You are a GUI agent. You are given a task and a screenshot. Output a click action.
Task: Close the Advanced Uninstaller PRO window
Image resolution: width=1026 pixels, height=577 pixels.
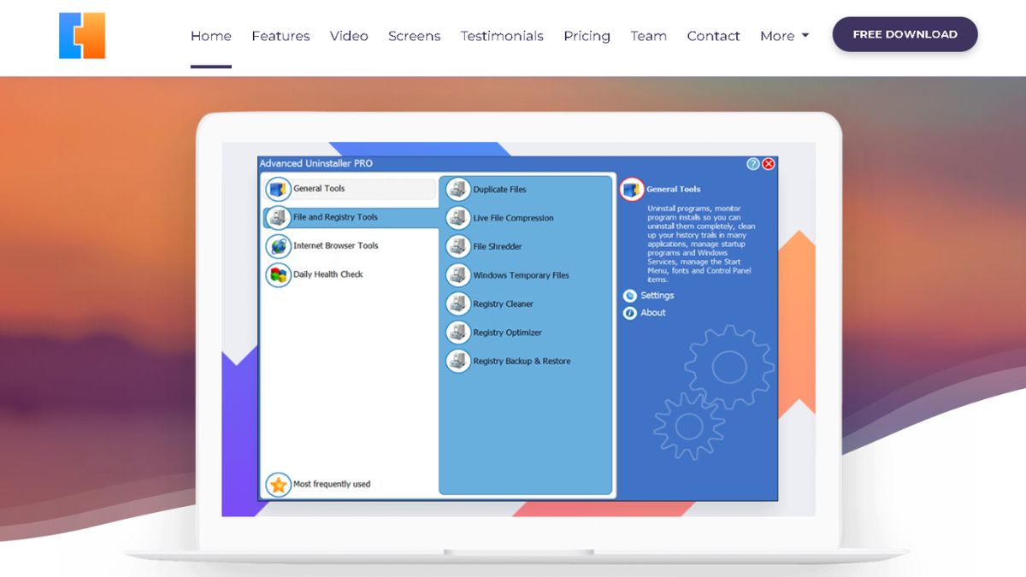pyautogui.click(x=769, y=164)
